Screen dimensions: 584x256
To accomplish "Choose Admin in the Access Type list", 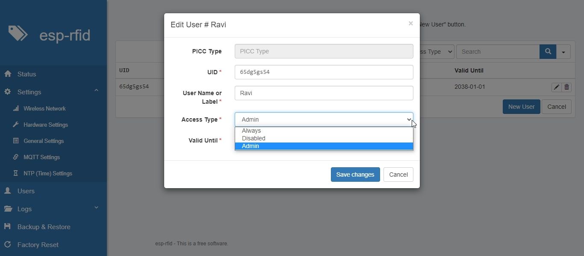I will [x=251, y=146].
